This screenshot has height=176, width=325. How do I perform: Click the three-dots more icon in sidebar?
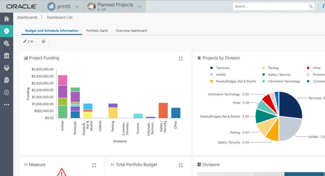coord(7,104)
